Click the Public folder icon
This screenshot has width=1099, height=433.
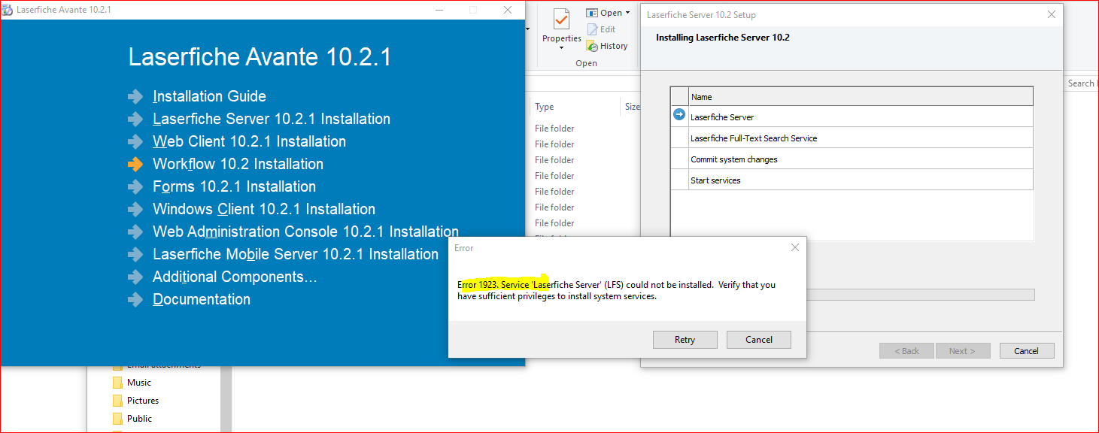point(117,418)
